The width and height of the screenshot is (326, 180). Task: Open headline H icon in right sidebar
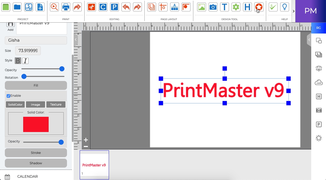(319, 96)
